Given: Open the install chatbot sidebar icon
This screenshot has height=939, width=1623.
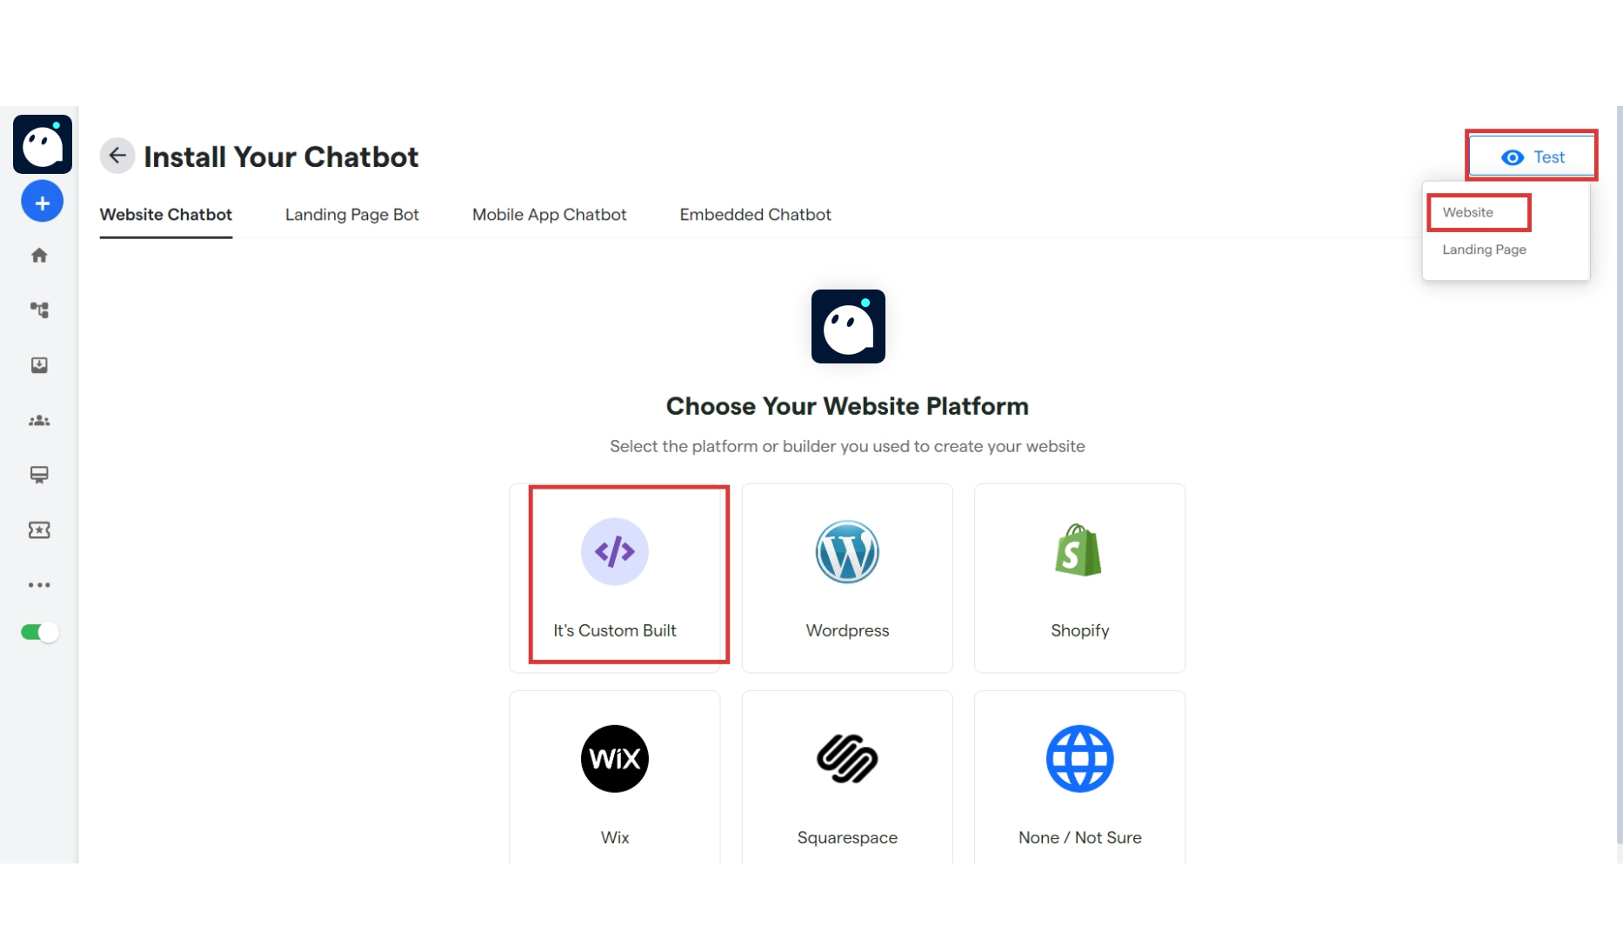Looking at the screenshot, I should point(39,365).
